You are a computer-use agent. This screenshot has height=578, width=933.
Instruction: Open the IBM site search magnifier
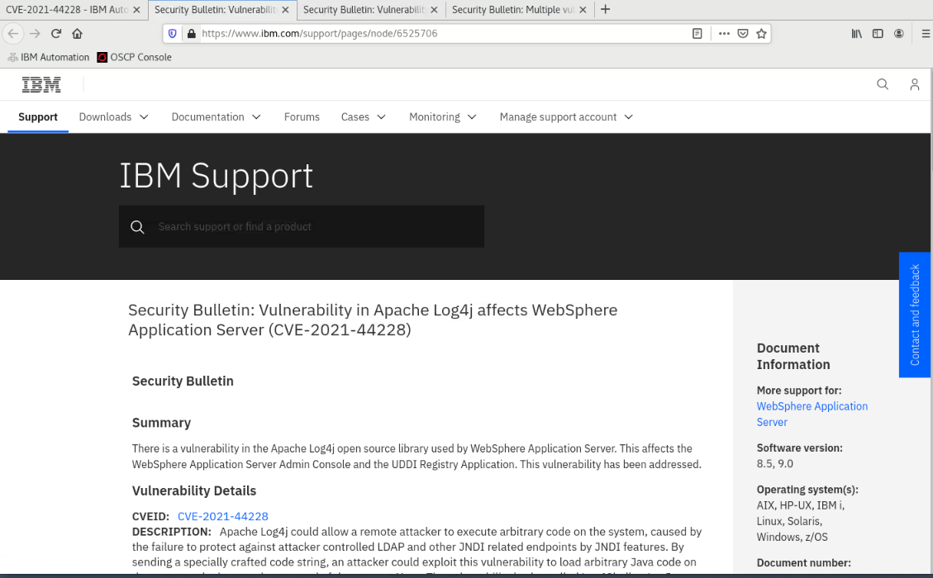coord(883,84)
